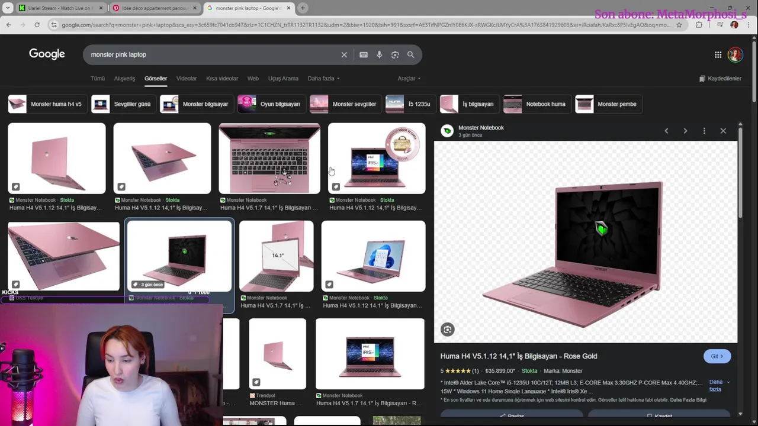Open the preview panel three-dot menu
758x426 pixels.
click(704, 131)
